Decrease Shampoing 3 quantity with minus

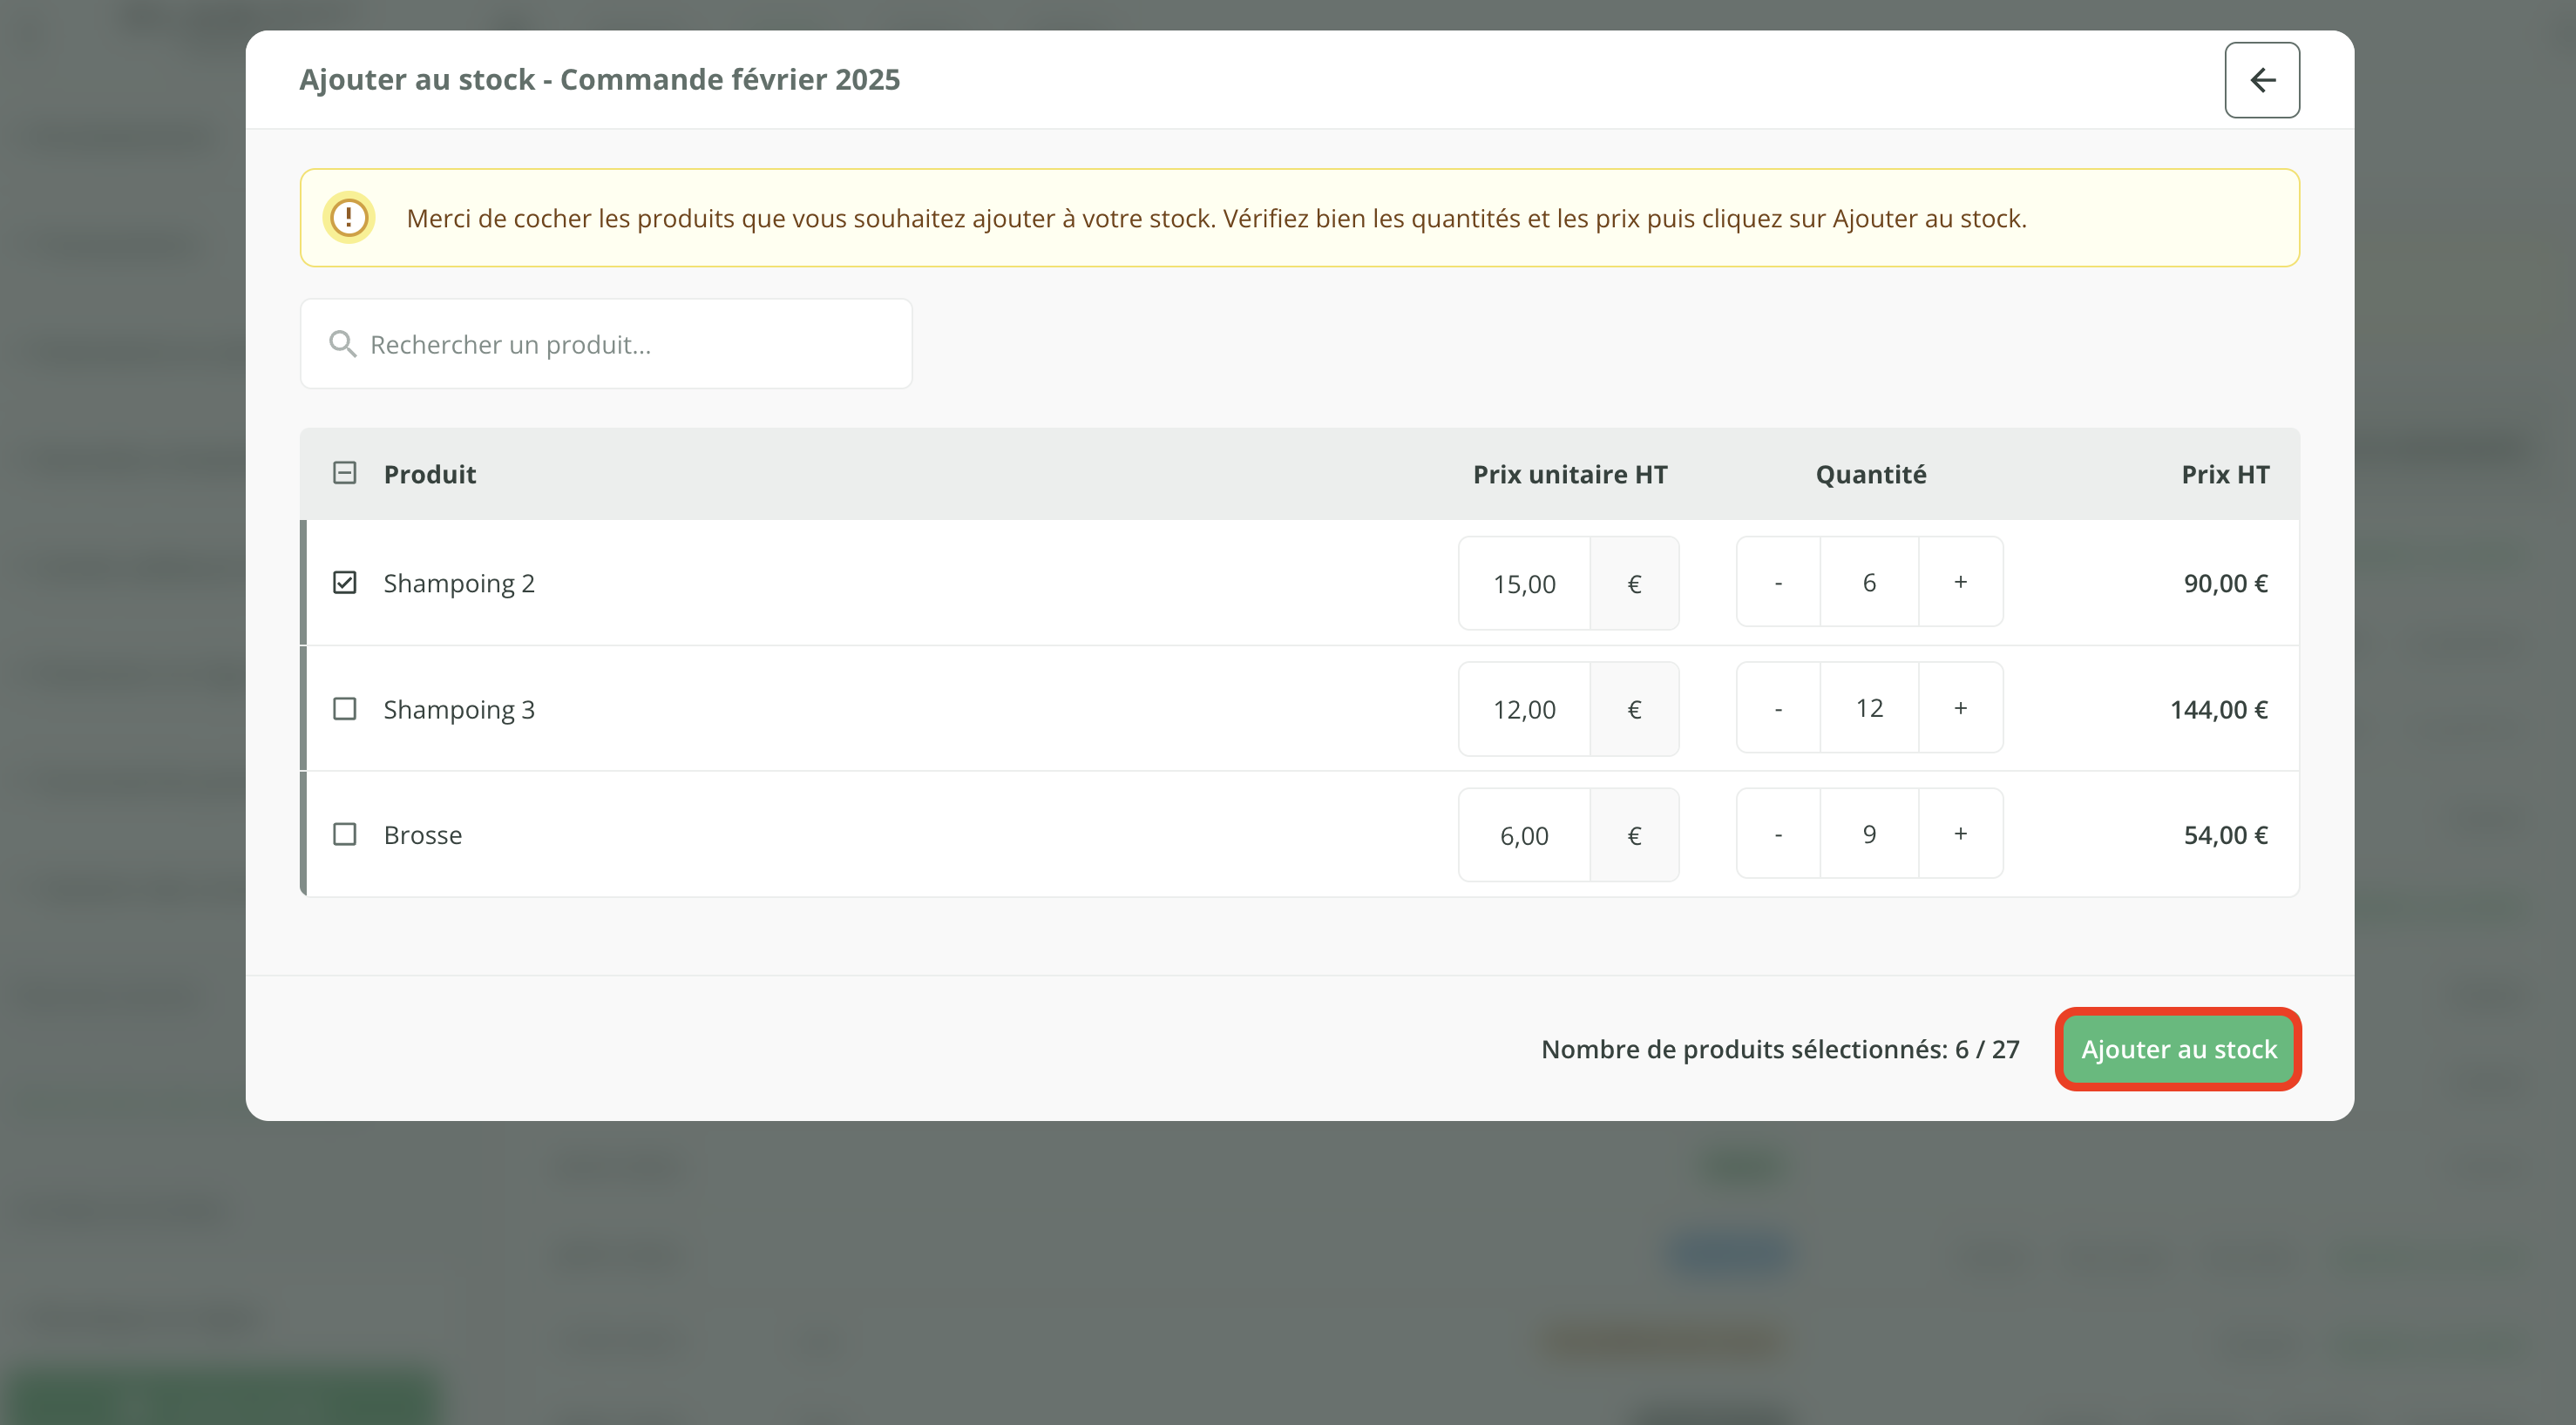click(x=1778, y=707)
